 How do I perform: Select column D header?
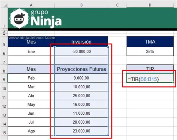coord(150,5)
